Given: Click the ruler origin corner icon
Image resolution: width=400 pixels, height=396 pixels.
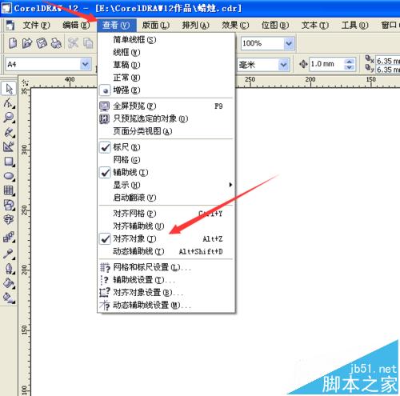Looking at the screenshot, I should click(25, 82).
